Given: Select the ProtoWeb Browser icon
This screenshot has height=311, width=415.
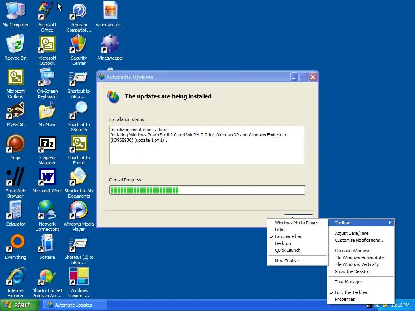Looking at the screenshot, I should 16,177.
